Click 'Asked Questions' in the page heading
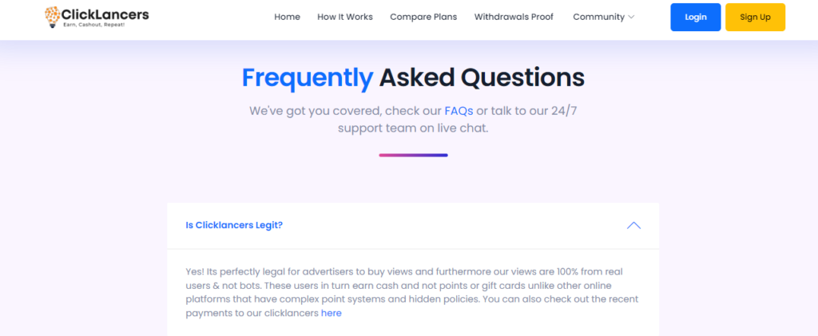 point(482,77)
